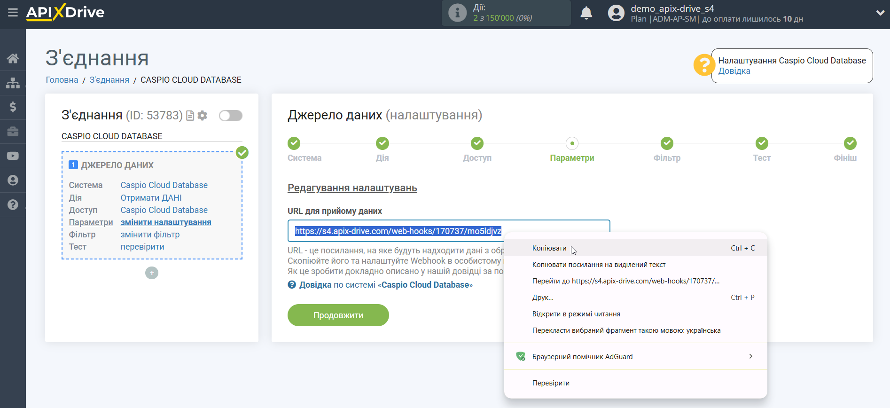This screenshot has width=890, height=408.
Task: Go to the Тест step
Action: 762,150
